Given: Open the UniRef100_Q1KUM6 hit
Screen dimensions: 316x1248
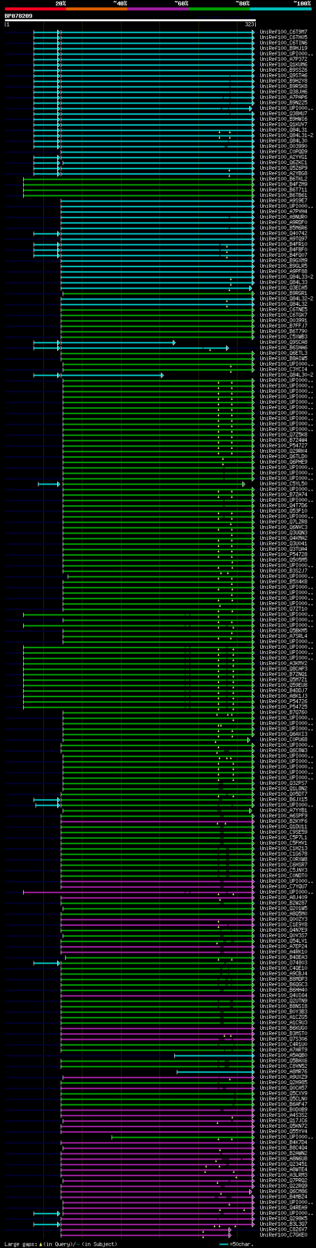Looking at the screenshot, I should tap(283, 65).
